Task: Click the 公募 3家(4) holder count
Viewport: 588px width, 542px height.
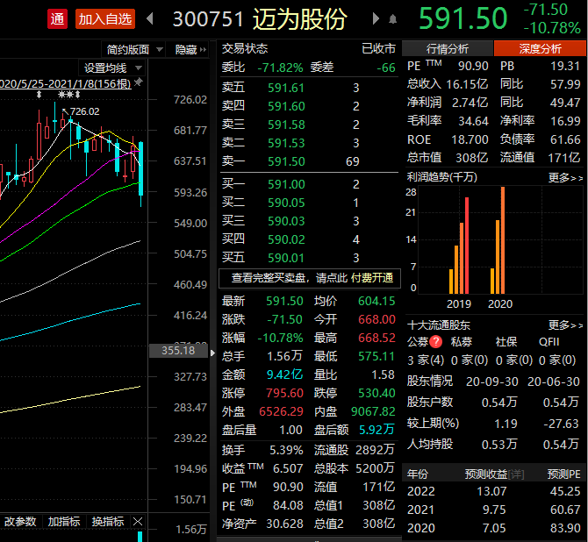Action: [426, 360]
